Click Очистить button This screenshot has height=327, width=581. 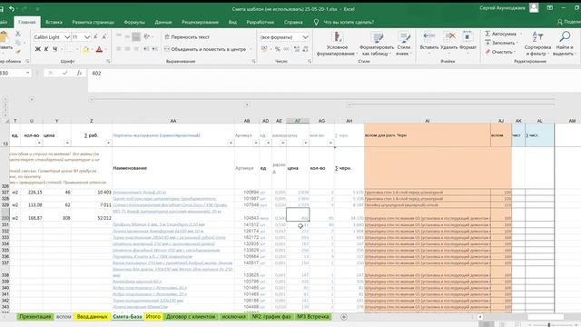pos(500,52)
